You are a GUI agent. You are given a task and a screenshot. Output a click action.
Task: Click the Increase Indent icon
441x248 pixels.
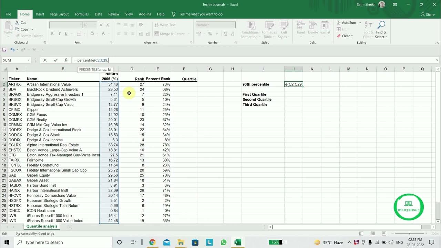[x=148, y=34]
